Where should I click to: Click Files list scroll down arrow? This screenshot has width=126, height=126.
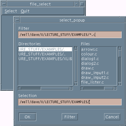120,84
